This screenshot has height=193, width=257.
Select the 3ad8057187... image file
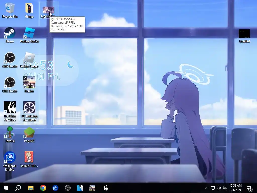coord(29,159)
